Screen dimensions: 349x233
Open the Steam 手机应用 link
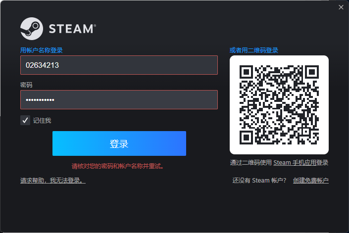[295, 163]
